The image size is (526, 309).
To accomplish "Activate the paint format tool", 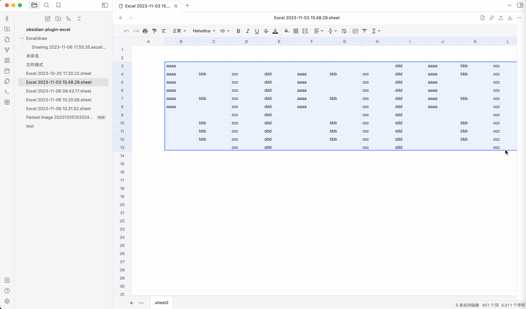I will (x=155, y=31).
